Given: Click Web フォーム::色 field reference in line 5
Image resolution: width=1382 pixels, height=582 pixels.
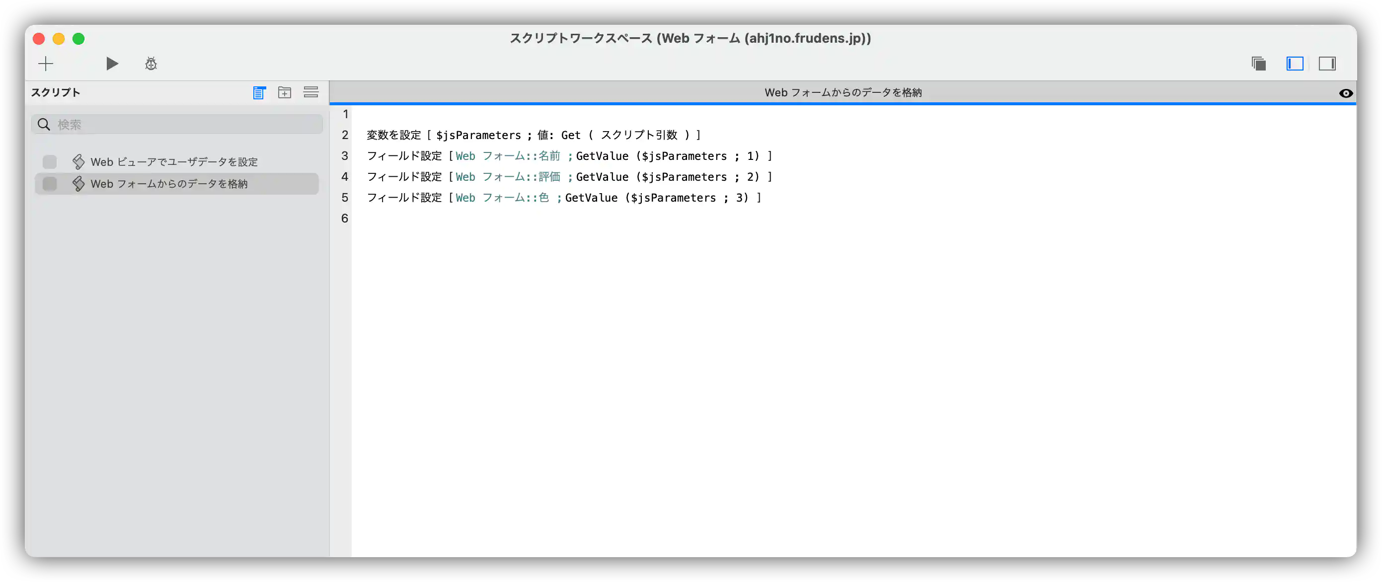Looking at the screenshot, I should click(x=502, y=198).
